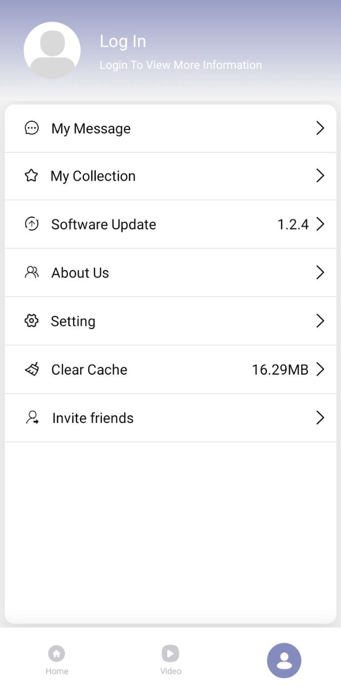Expand the My Collection chevron arrow
The height and width of the screenshot is (694, 341).
pyautogui.click(x=320, y=176)
